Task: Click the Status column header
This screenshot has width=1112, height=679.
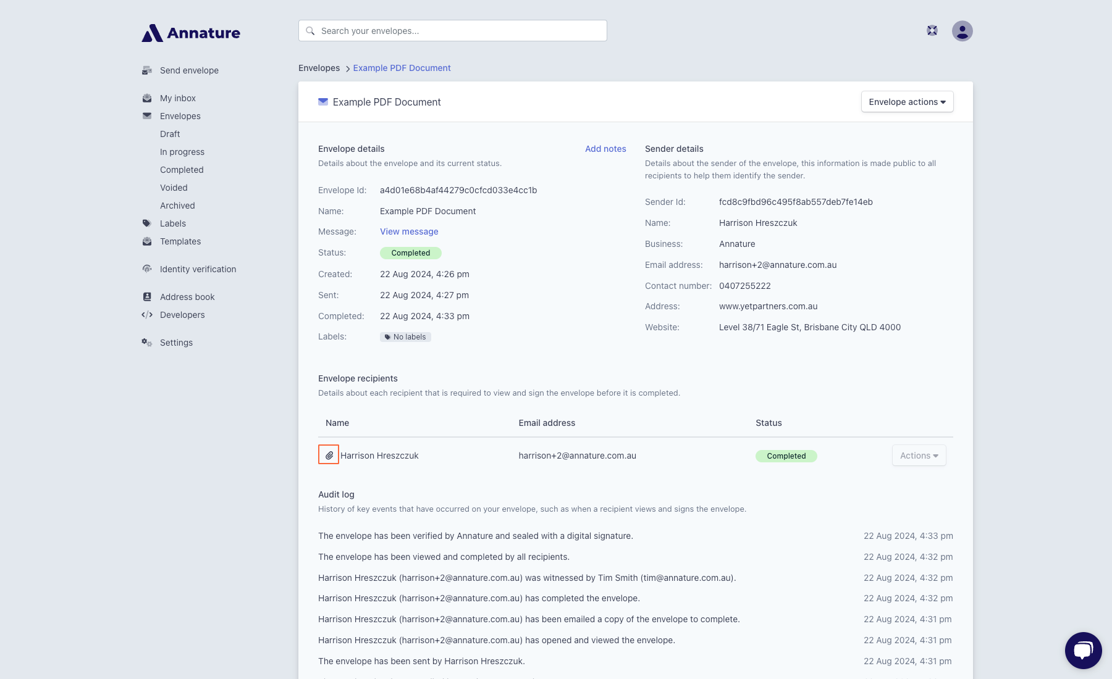Action: tap(769, 423)
